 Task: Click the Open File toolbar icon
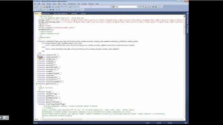point(44,7)
